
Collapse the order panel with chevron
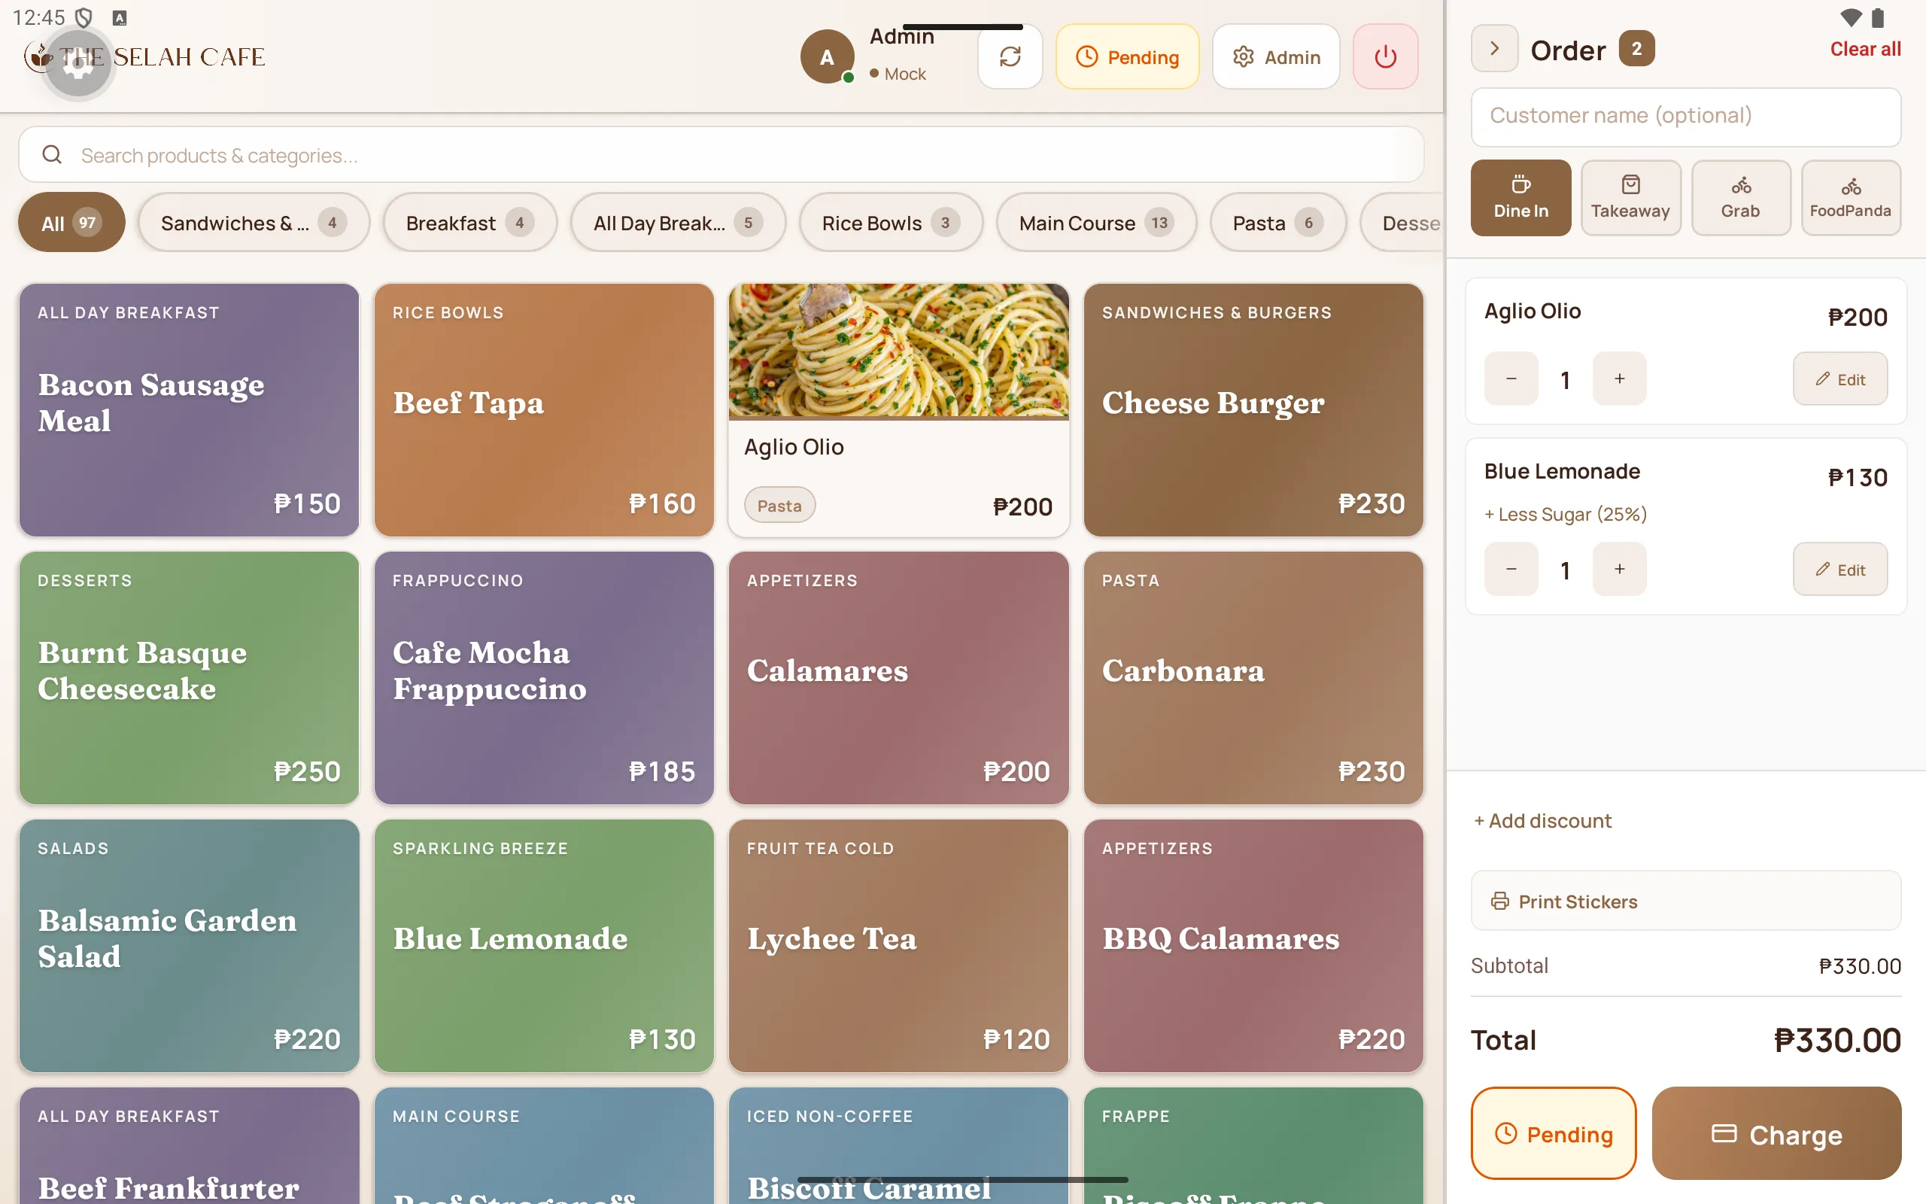click(1494, 49)
